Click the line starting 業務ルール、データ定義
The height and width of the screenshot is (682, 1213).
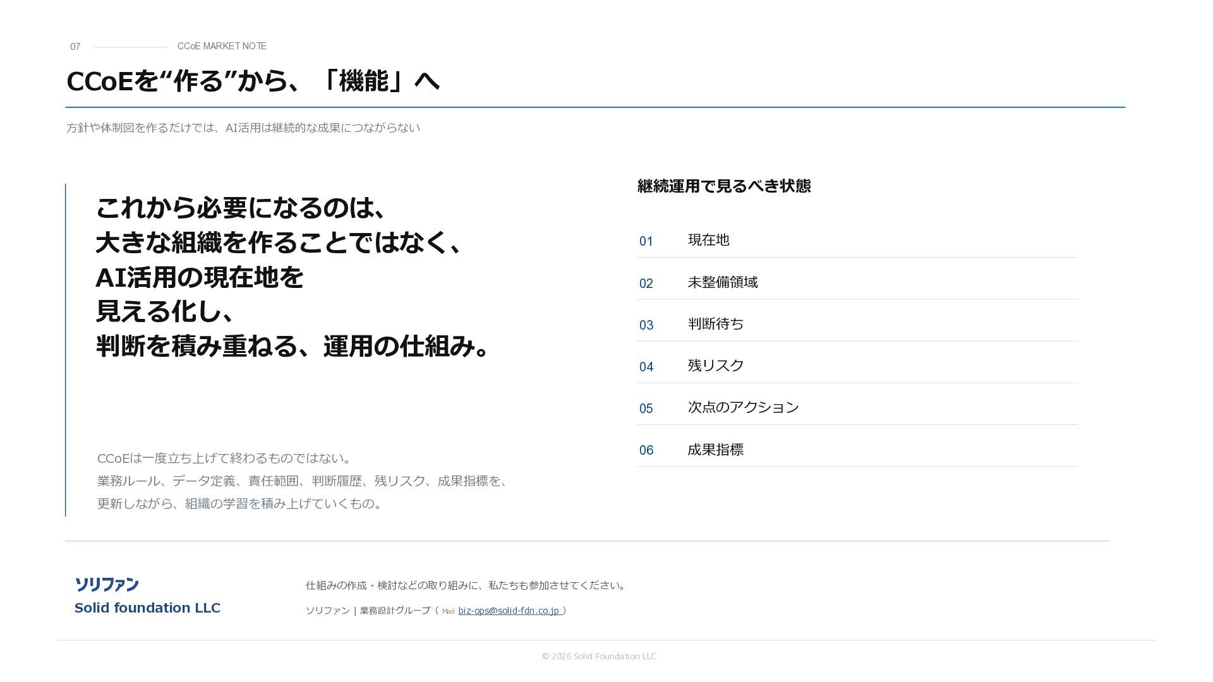pos(303,481)
